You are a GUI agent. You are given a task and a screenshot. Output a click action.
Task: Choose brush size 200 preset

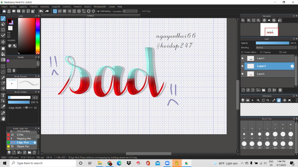coord(260,144)
